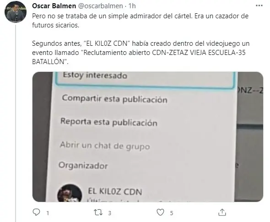Like the tweet with the heart icon

pos(160,212)
